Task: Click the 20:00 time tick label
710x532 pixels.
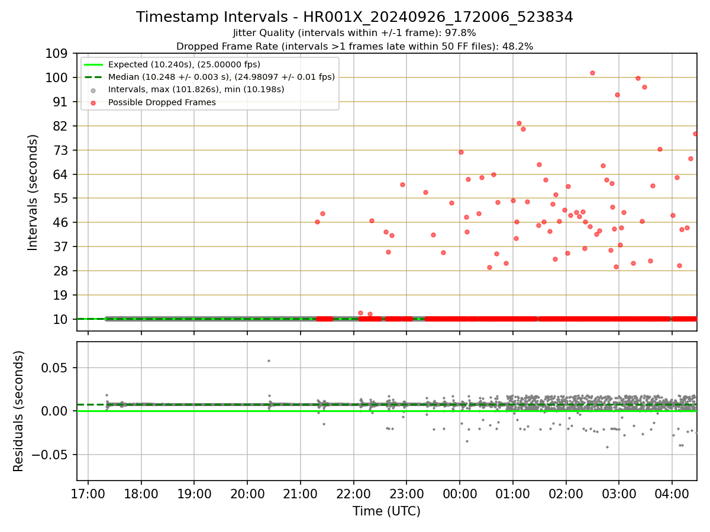Action: [x=247, y=493]
